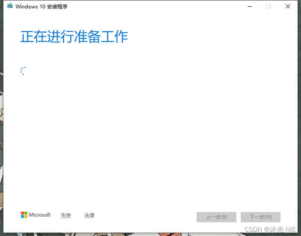Close the Windows 10 安装程序 window
The height and width of the screenshot is (236, 301).
click(x=288, y=7)
